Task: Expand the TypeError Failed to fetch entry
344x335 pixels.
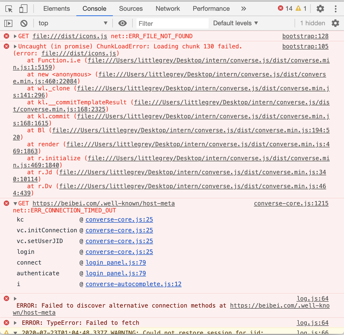Action: click(15, 323)
